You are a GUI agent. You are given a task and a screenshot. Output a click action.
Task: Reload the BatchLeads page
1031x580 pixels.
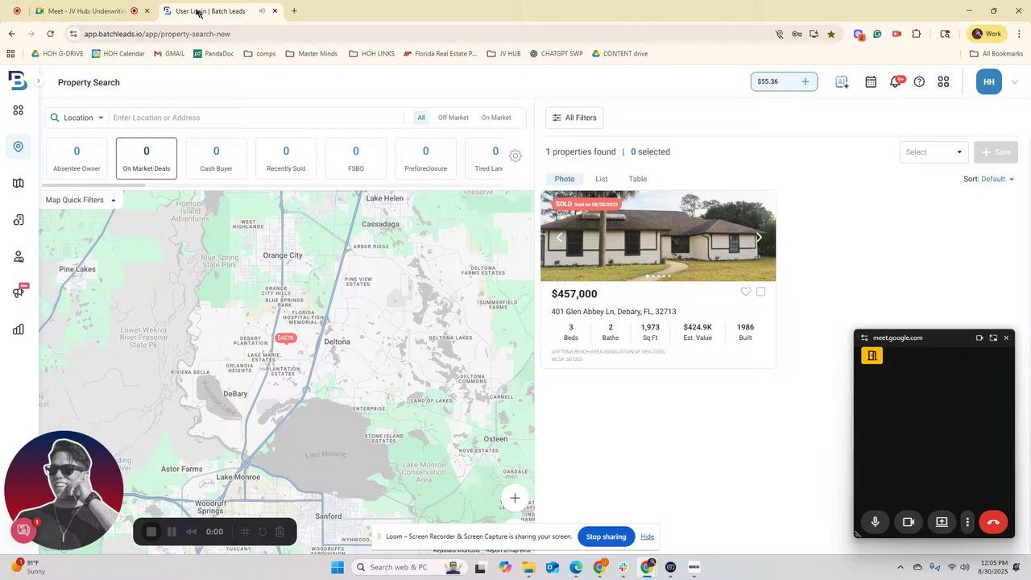pos(50,34)
